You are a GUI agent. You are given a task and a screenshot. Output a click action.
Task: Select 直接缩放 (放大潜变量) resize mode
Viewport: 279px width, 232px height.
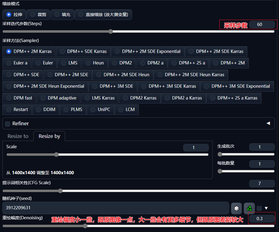(x=103, y=15)
